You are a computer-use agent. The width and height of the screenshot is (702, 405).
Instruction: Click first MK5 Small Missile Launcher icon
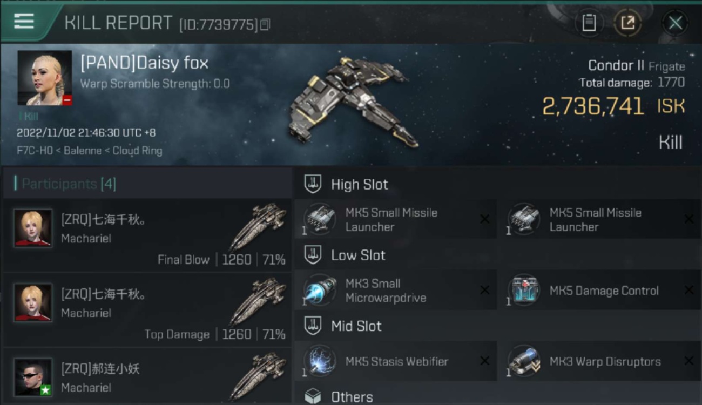pyautogui.click(x=320, y=219)
